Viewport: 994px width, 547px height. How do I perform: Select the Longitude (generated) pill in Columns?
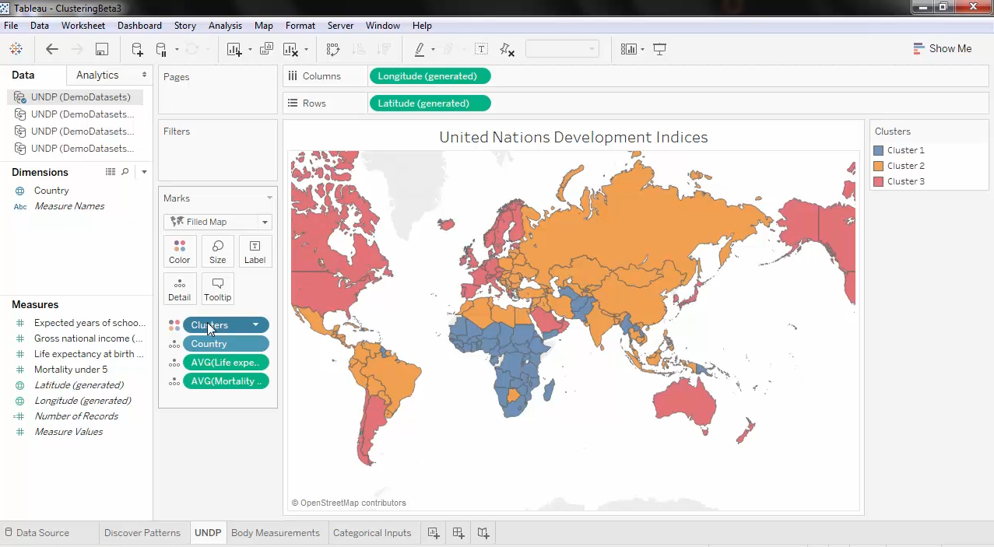tap(430, 76)
